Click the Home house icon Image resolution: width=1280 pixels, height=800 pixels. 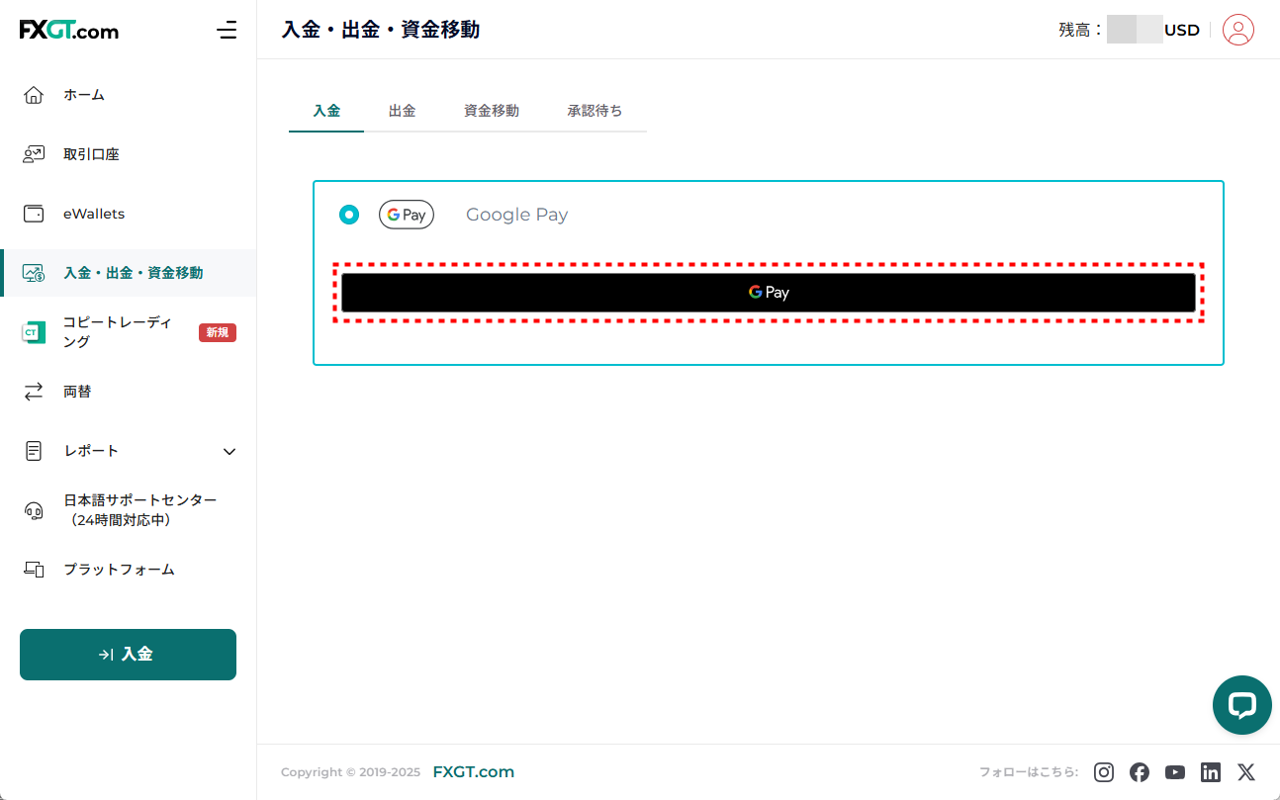[34, 95]
